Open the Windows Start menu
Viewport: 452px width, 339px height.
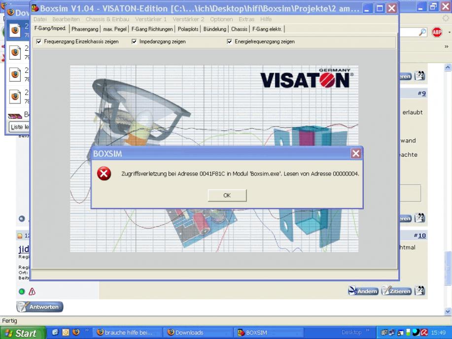click(23, 333)
